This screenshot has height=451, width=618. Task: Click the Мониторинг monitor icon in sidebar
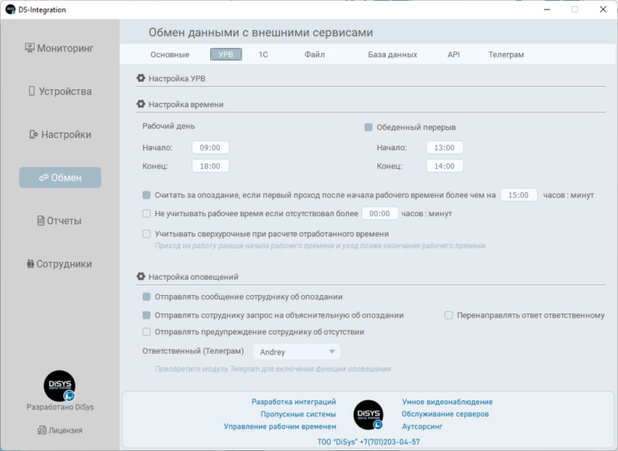coord(30,48)
